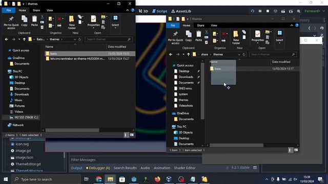Switch to large icons view in left window
Viewport: 328px width, 184px height.
tap(132, 135)
